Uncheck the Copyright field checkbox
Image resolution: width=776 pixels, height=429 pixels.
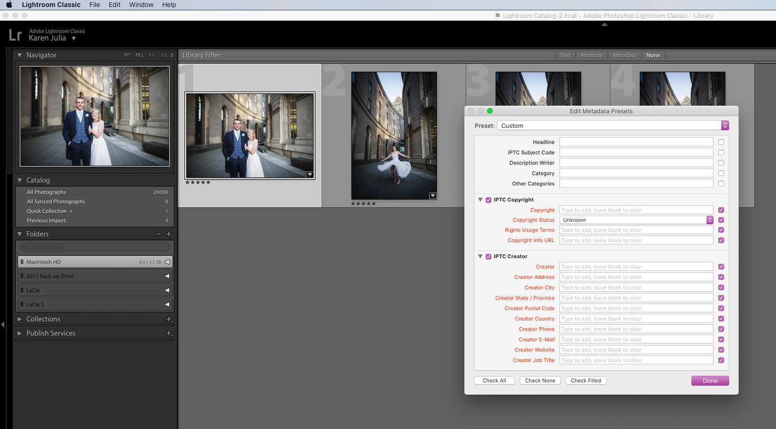tap(721, 210)
